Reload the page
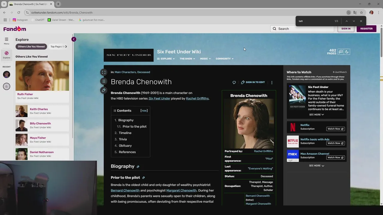Screen dimensions: 383x215 [x=19, y=13]
